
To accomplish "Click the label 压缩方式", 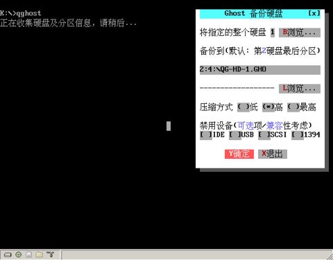I will click(216, 107).
